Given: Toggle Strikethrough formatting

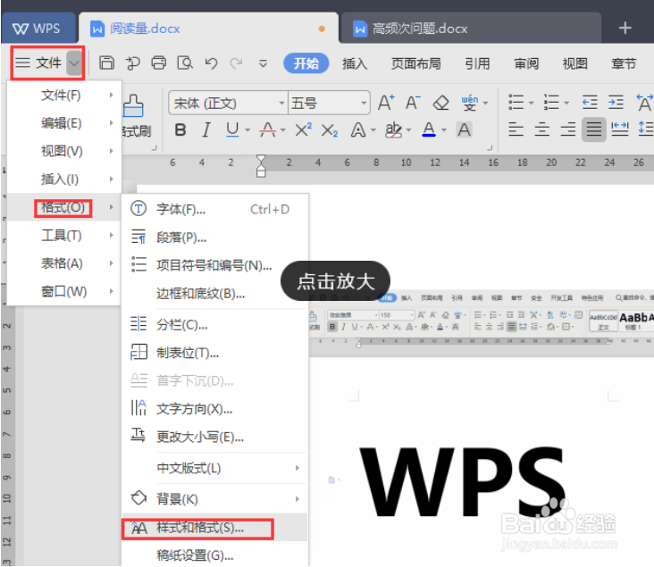Looking at the screenshot, I should point(267,130).
